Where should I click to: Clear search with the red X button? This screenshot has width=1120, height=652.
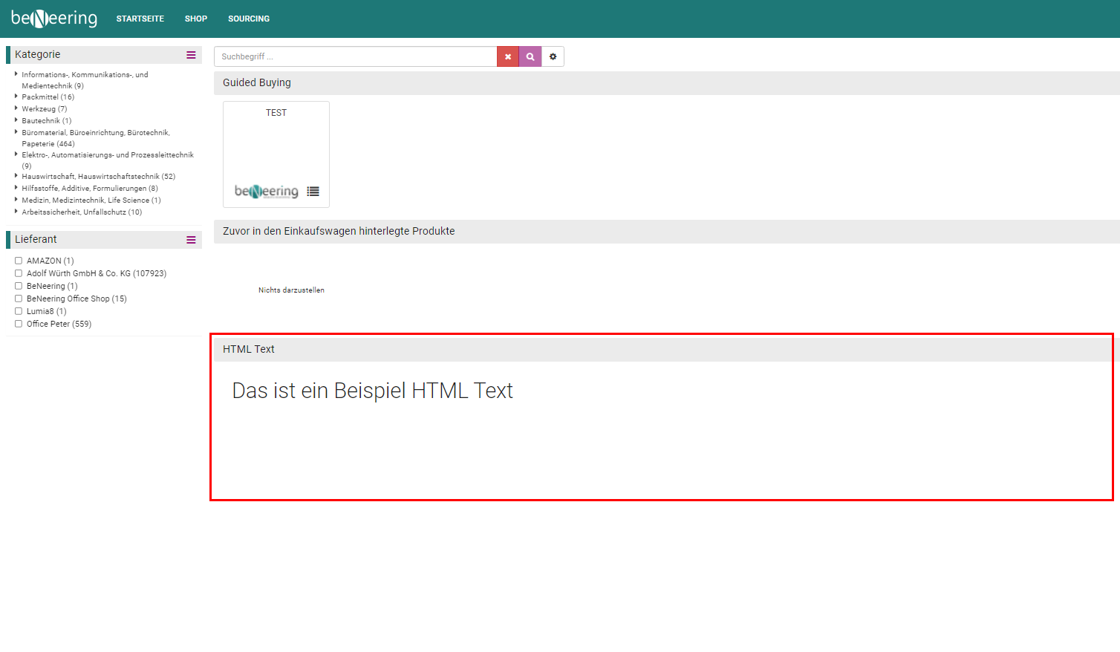(x=508, y=56)
